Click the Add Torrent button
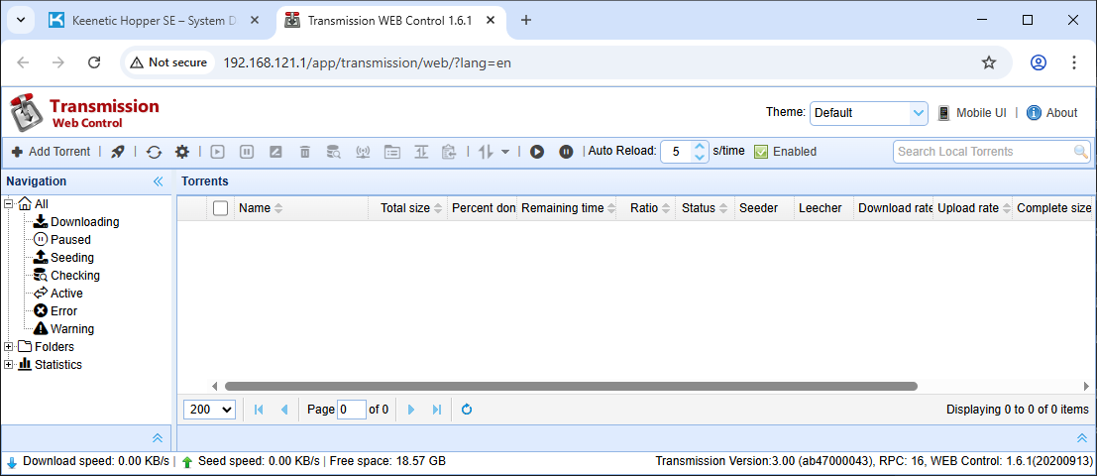This screenshot has width=1097, height=476. (51, 152)
